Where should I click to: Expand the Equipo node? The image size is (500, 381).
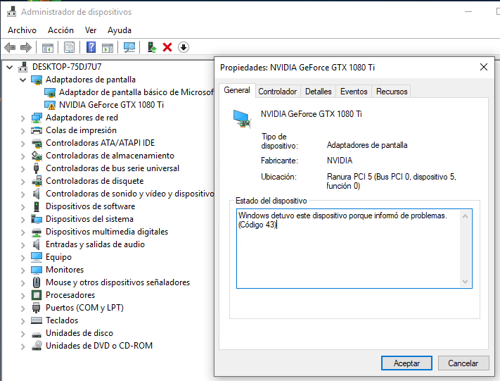(x=23, y=258)
